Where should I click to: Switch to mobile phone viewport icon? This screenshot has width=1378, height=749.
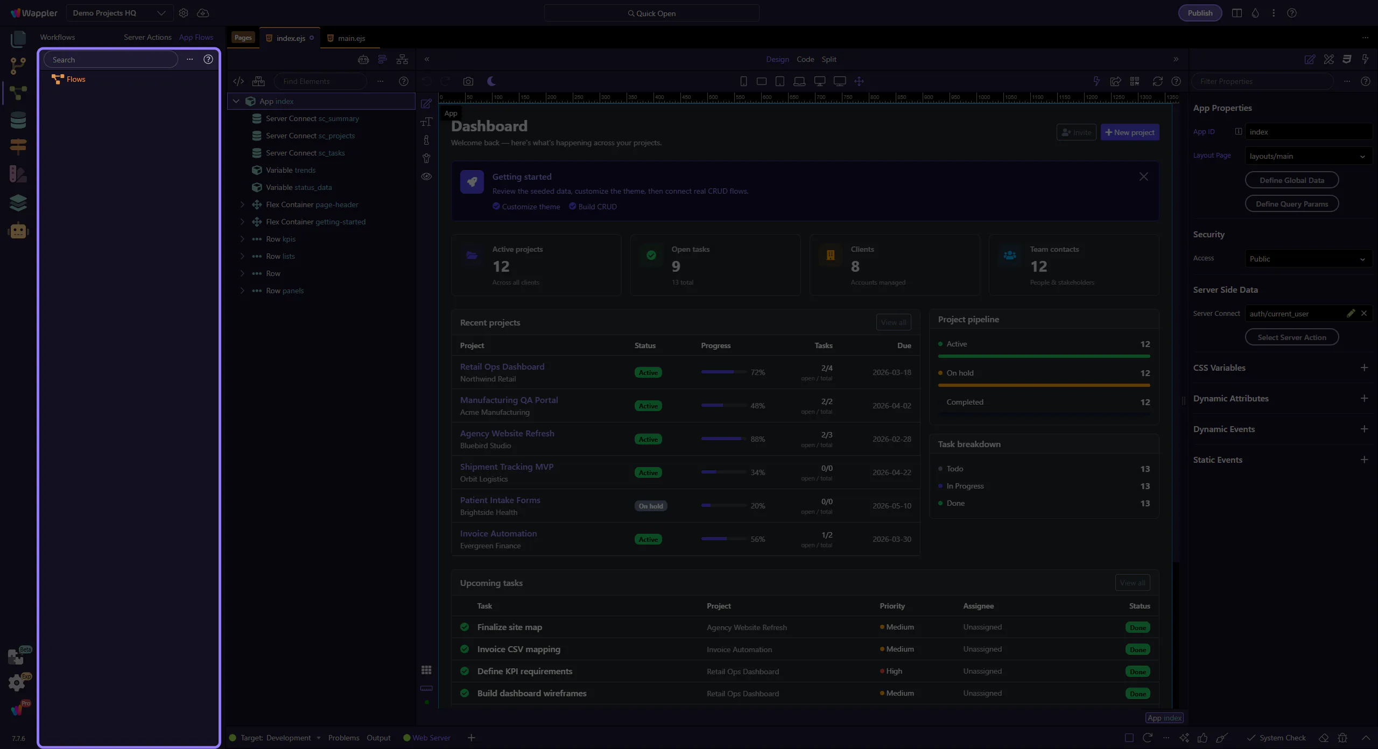743,81
